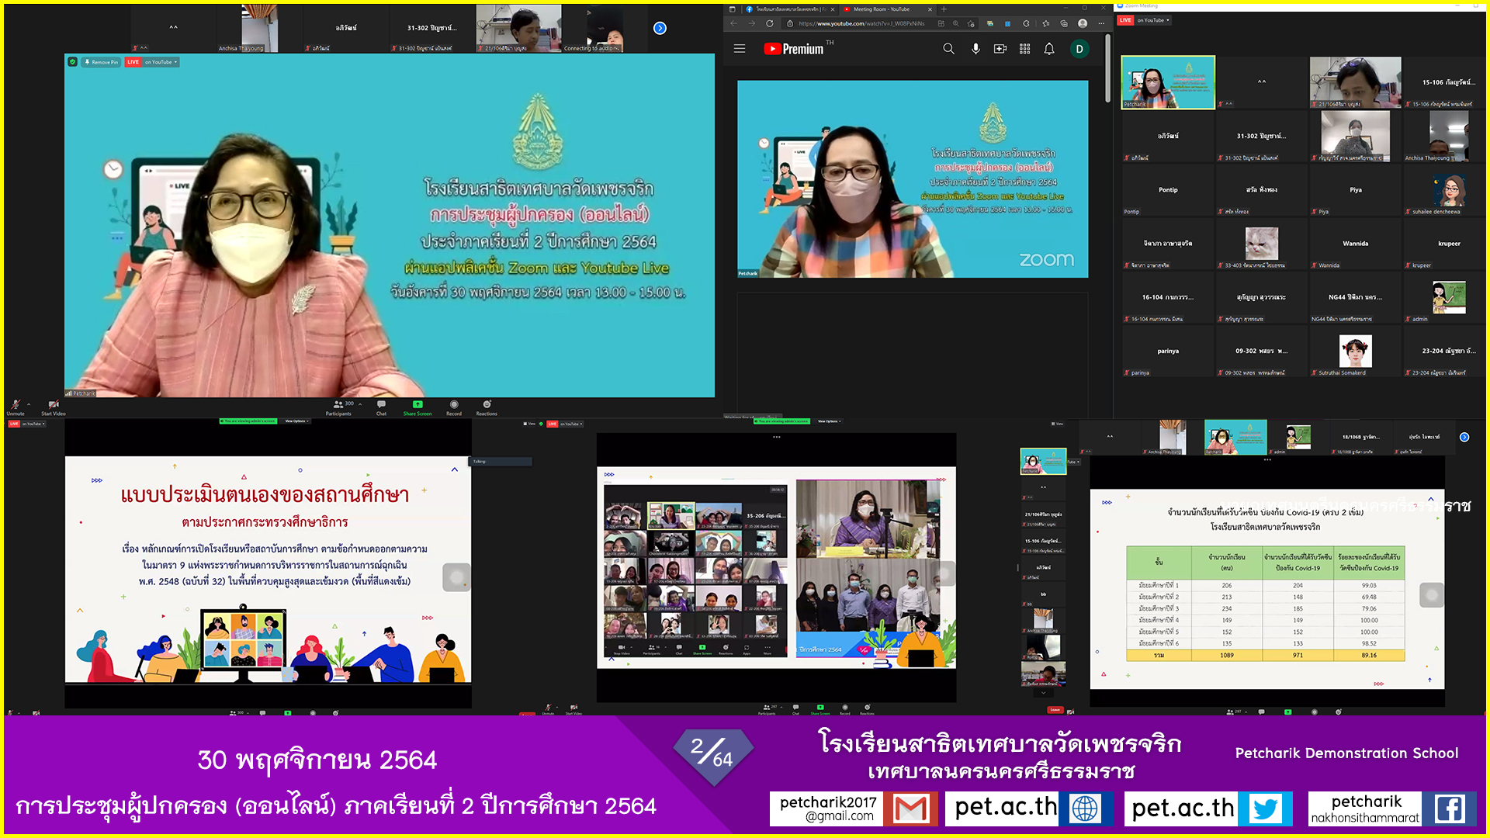Select the parinya tile in gallery view

pyautogui.click(x=1168, y=351)
